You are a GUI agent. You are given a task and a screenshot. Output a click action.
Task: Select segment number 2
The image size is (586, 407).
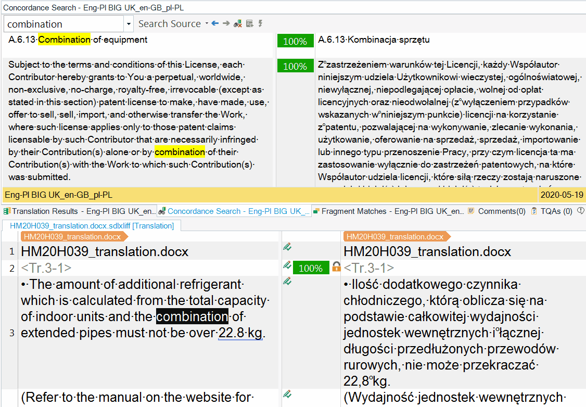[x=12, y=268]
